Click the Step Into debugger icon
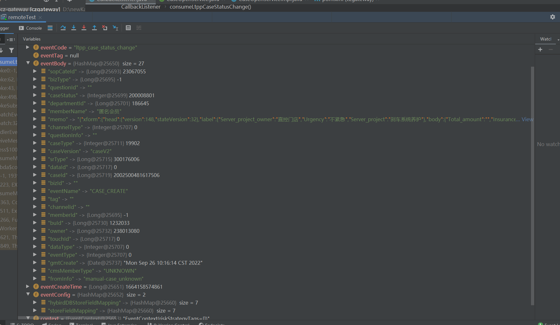Image resolution: width=560 pixels, height=325 pixels. coord(74,28)
